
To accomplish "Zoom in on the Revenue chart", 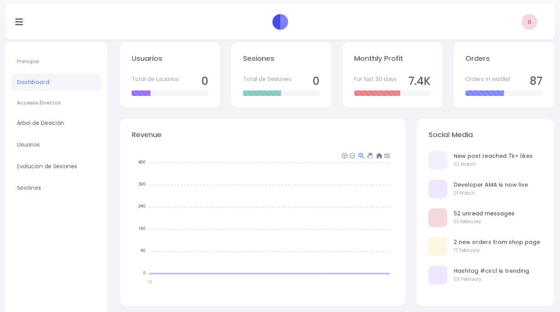I will tap(344, 156).
